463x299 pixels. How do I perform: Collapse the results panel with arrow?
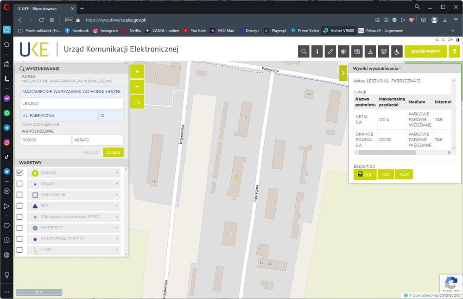[x=343, y=73]
